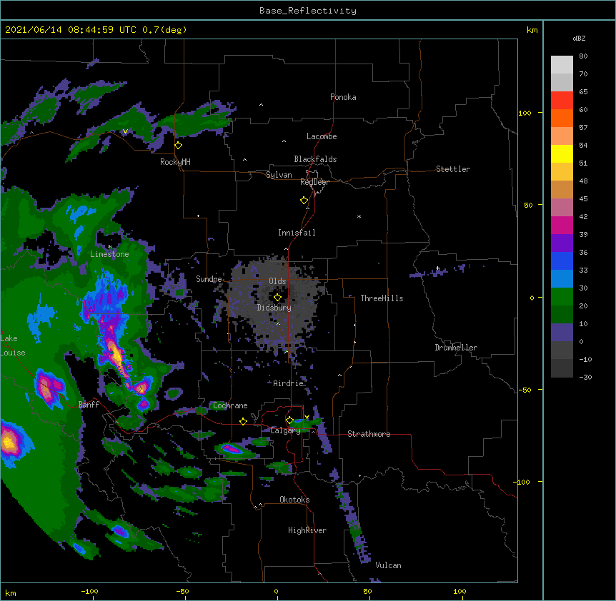Click the Ponoka city label
This screenshot has width=616, height=601.
(343, 97)
